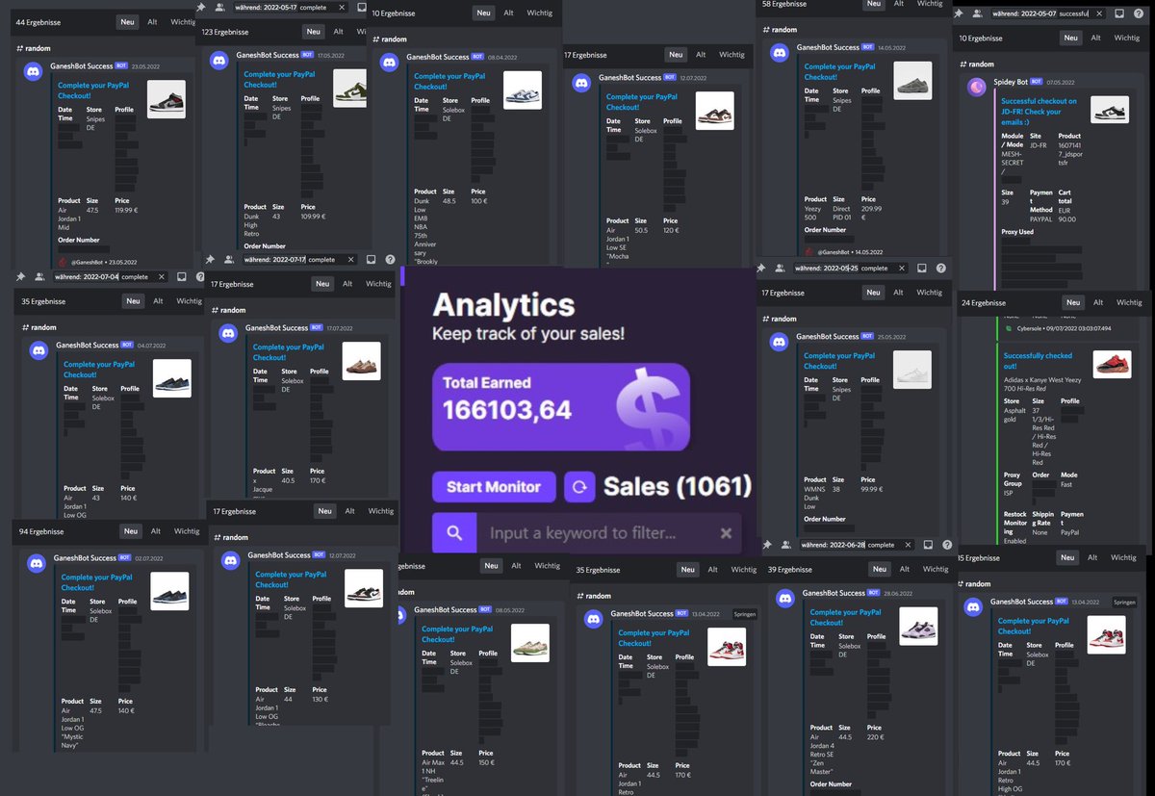Image resolution: width=1155 pixels, height=796 pixels.
Task: Open PayPal checkout link in 23.05.2022 message
Action: [x=91, y=90]
